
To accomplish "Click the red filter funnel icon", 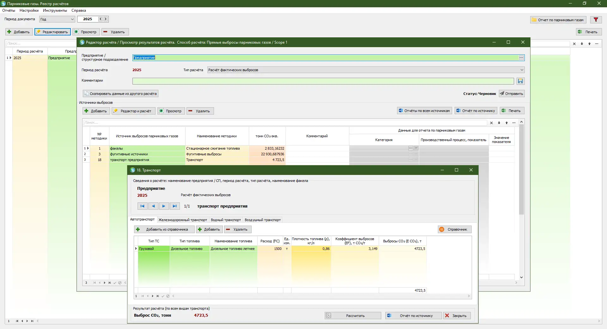I will click(596, 20).
